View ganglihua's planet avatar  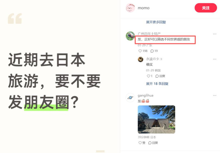130,98
